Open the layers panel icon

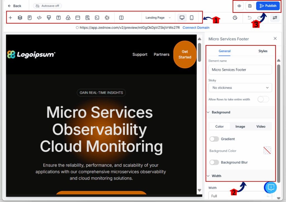20,18
